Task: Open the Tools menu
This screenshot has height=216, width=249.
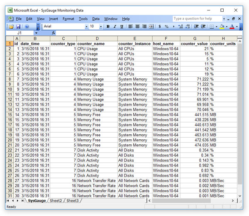Action: tap(83, 19)
